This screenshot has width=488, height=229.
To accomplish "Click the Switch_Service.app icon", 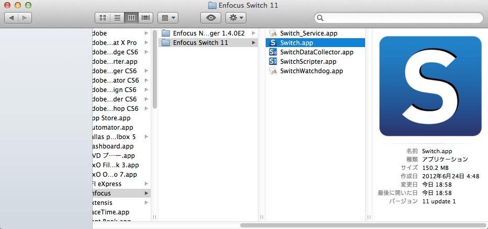I will tap(273, 33).
